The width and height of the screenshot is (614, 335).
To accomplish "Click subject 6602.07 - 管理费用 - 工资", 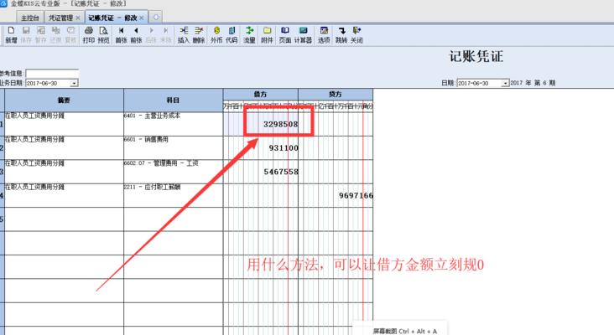I will tap(173, 172).
